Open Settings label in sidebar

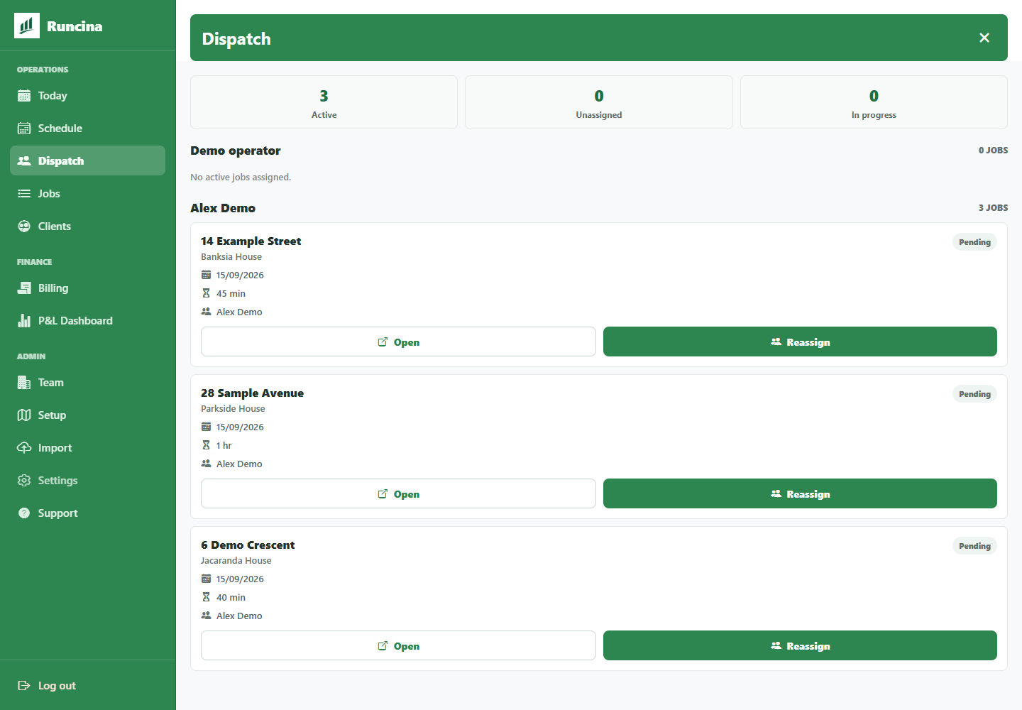[57, 481]
